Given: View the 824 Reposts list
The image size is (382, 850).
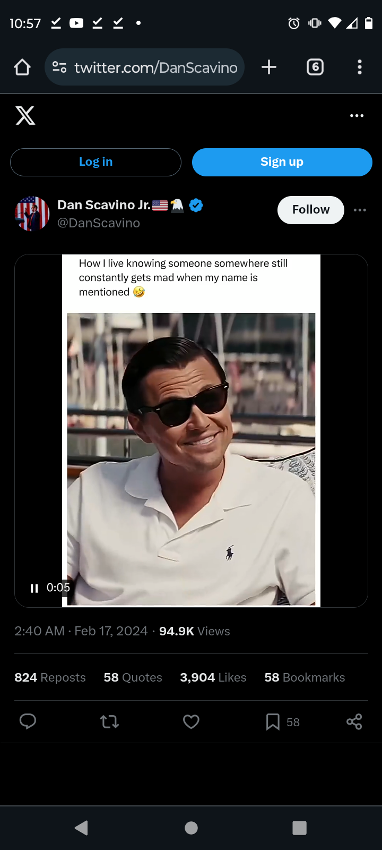Looking at the screenshot, I should pos(50,677).
